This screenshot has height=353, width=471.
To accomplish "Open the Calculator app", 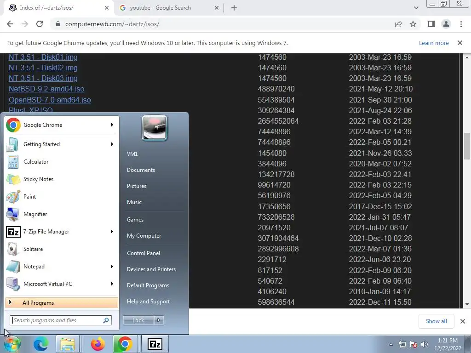I will coord(62,161).
